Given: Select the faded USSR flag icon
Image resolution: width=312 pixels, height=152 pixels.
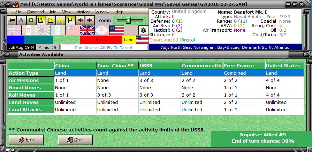Looking at the screenshot, I should click(131, 30).
